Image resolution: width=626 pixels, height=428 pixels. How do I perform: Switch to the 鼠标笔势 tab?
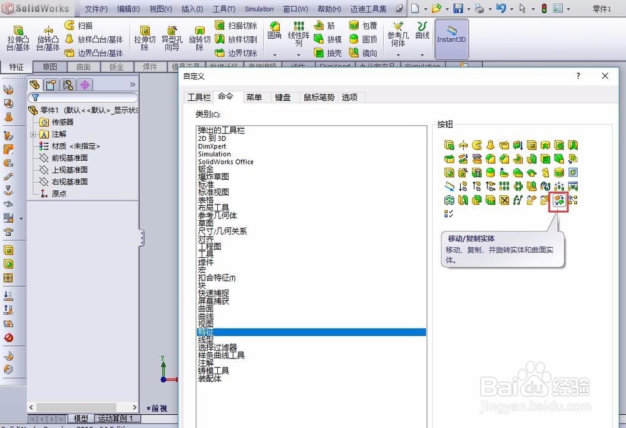coord(319,98)
